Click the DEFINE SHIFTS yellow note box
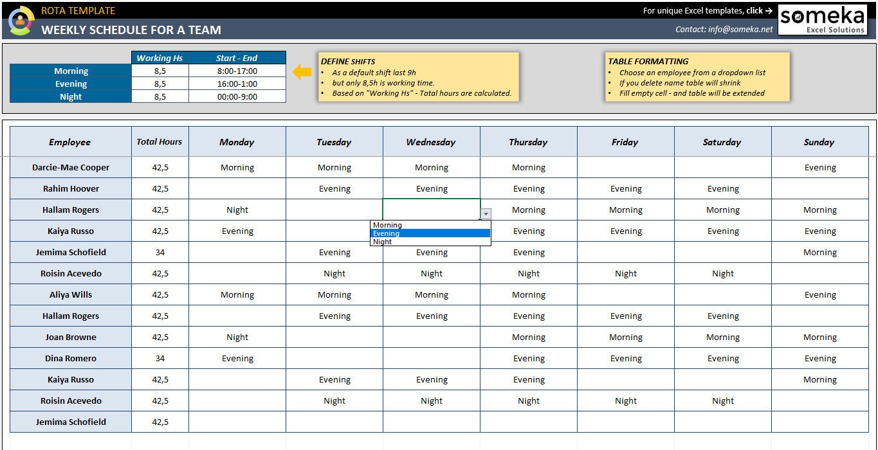This screenshot has height=450, width=878. point(418,75)
